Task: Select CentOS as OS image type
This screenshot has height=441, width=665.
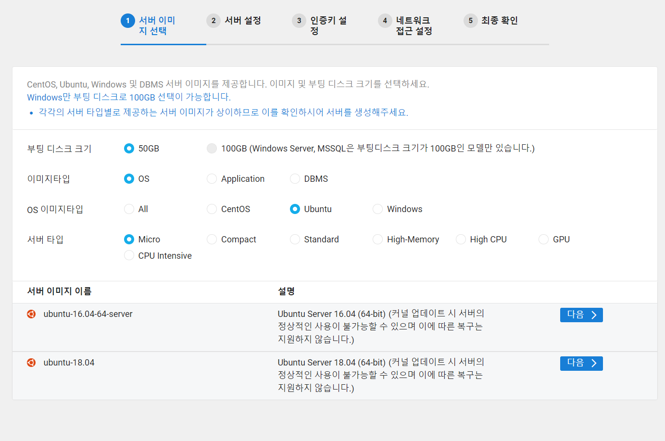Action: click(212, 209)
